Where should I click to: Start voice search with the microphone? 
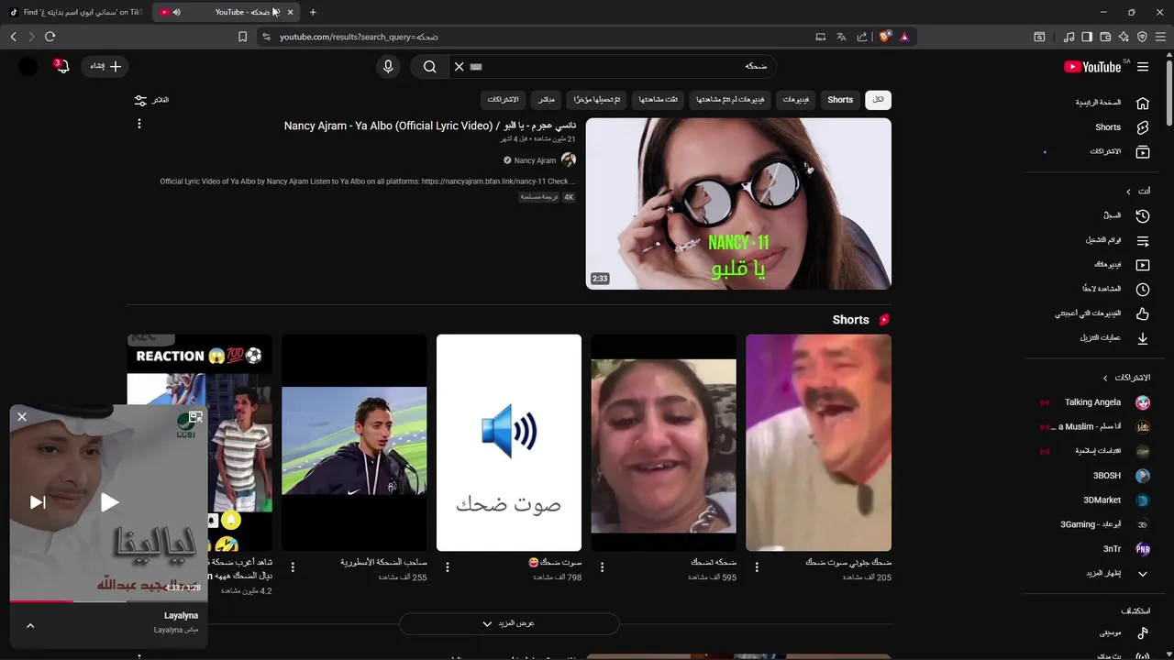388,67
